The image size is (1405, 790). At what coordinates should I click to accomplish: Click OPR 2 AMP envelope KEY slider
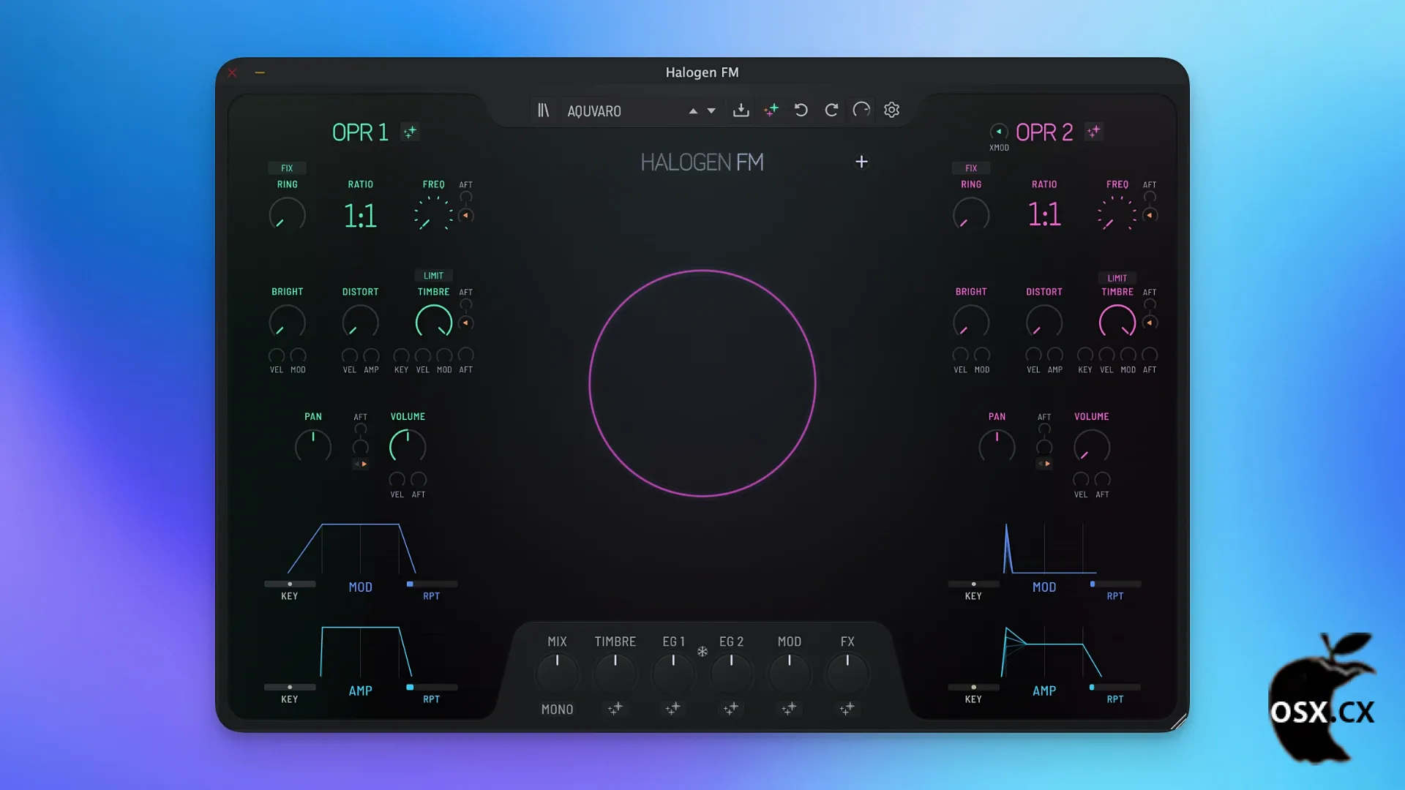coord(973,687)
